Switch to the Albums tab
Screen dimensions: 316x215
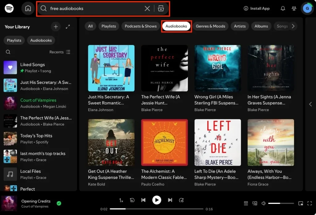tap(261, 26)
